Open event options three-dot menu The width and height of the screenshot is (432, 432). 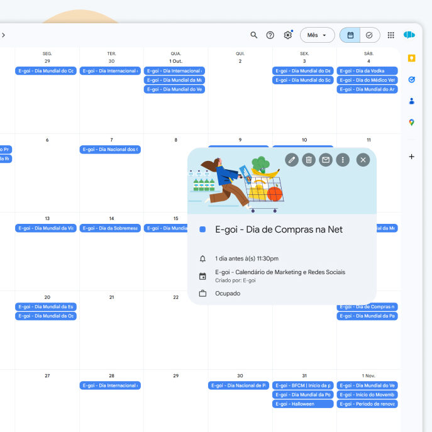(343, 160)
